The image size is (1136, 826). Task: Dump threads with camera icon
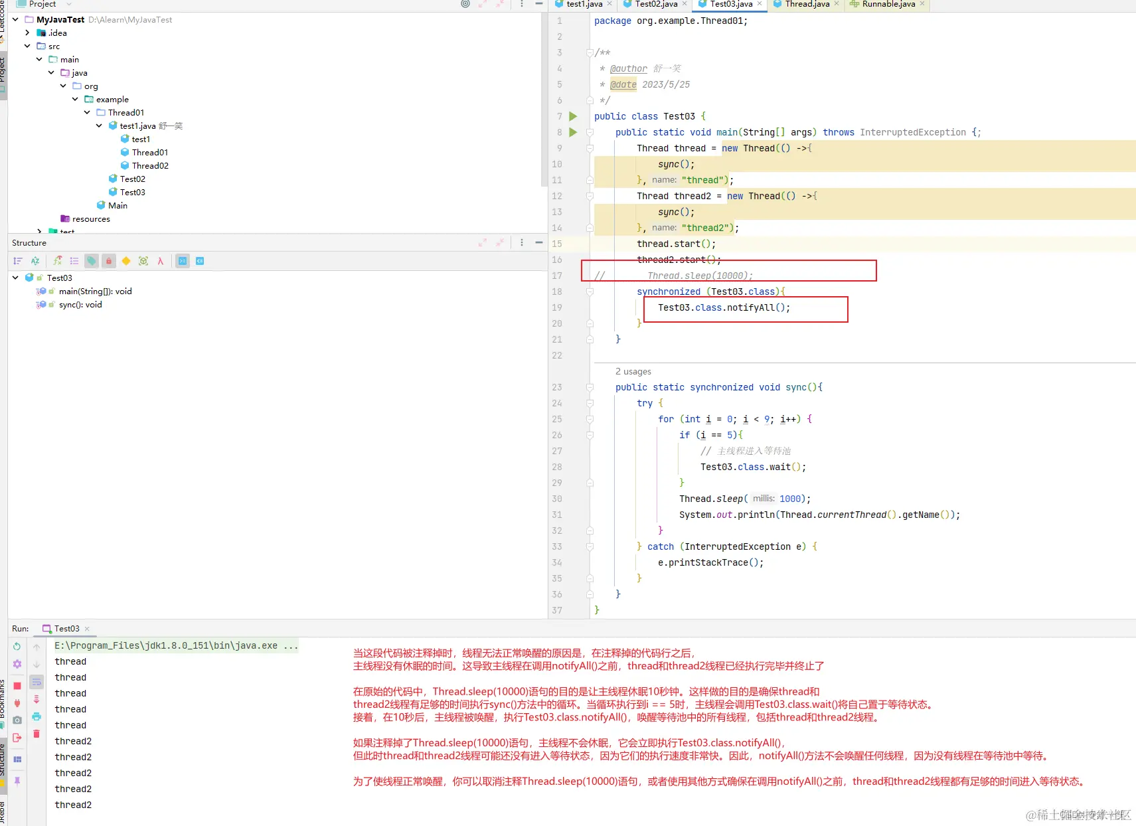coord(17,720)
